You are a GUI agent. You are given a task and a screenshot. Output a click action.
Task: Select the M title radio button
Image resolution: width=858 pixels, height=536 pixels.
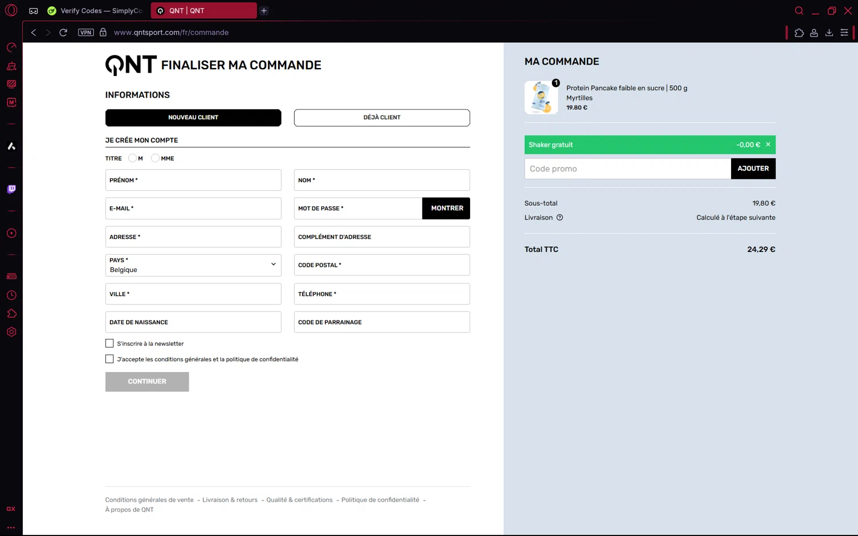(x=132, y=158)
